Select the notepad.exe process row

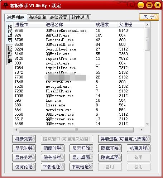pos(79,86)
